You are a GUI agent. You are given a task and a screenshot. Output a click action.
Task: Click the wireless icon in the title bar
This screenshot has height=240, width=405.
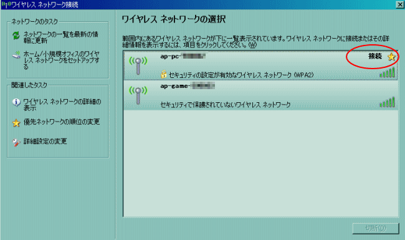tap(6, 4)
